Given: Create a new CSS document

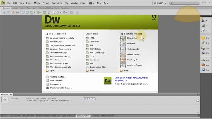Looking at the screenshot, I should click(x=92, y=56).
